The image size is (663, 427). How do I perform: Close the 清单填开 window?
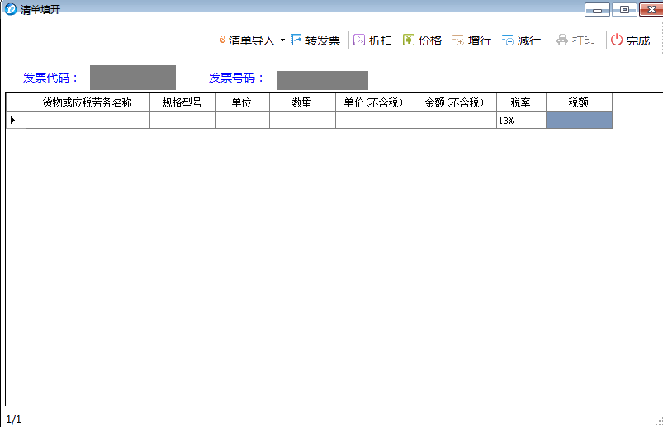click(x=651, y=10)
